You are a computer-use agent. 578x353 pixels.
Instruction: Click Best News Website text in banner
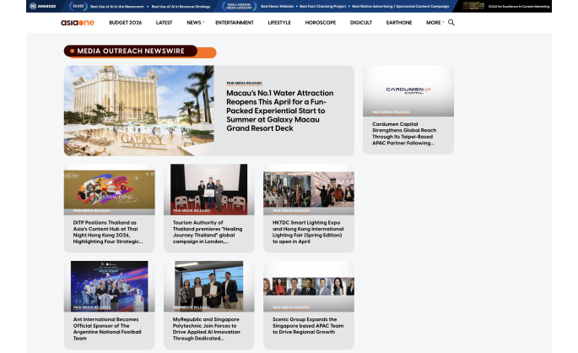[277, 6]
